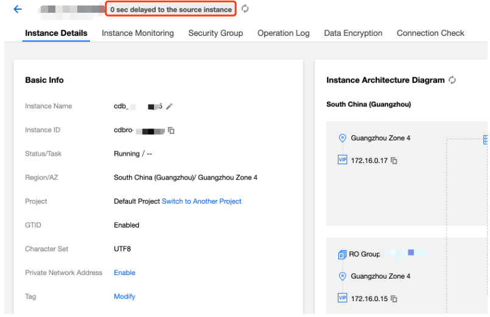Click the back arrow icon
490x317 pixels.
tap(17, 9)
